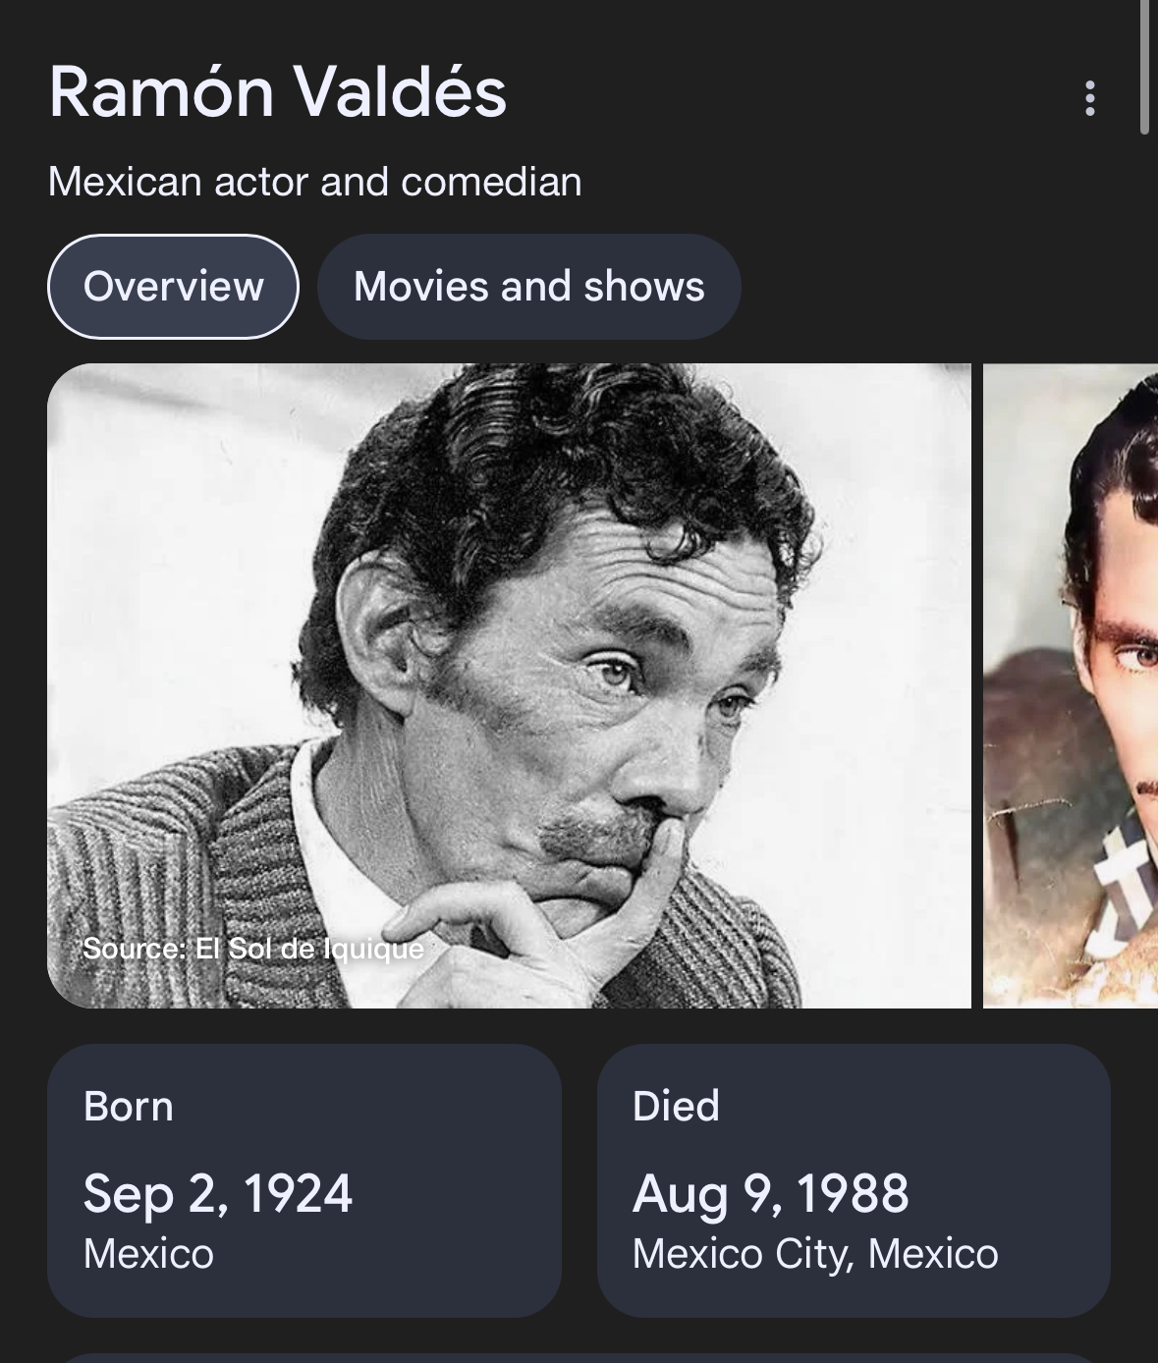
Task: Click the page scrollbar handle
Action: coord(1144,67)
